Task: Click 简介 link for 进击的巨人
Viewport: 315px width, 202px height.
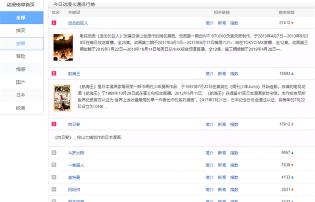Action: coord(210,23)
